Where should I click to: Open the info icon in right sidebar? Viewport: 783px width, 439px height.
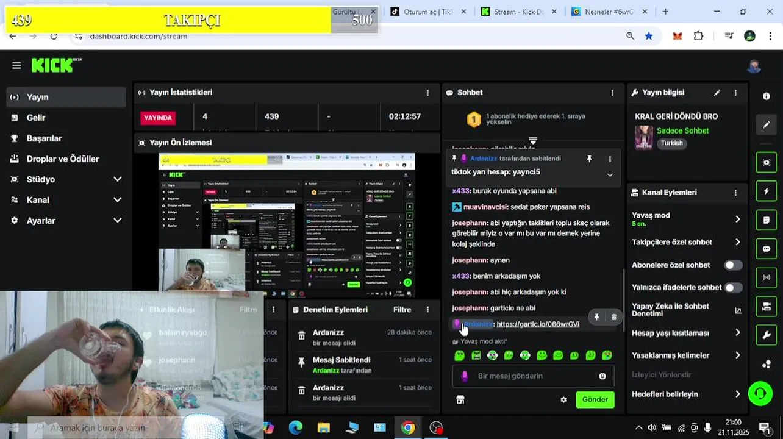(x=767, y=96)
